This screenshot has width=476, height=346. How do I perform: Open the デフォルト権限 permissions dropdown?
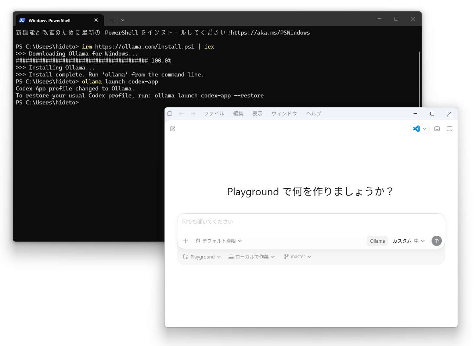pos(219,241)
